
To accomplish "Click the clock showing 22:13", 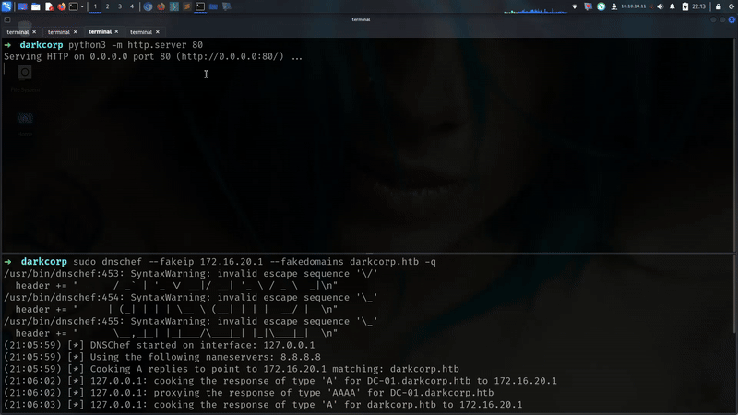I will (x=699, y=6).
